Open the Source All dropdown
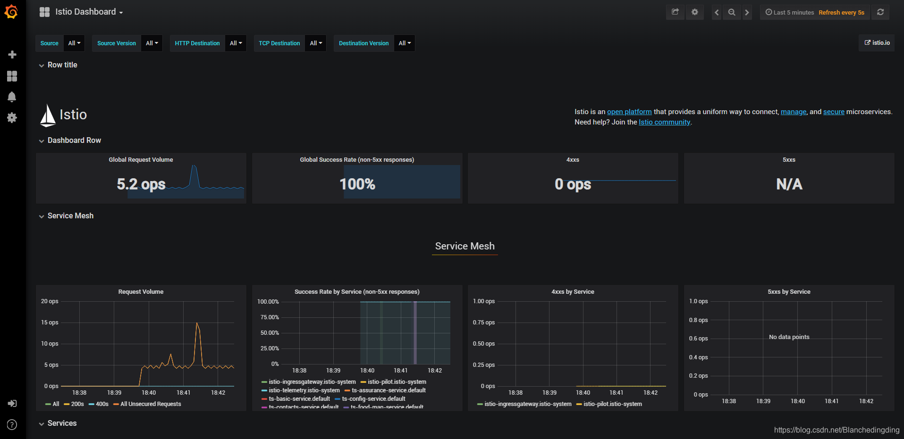 coord(74,43)
